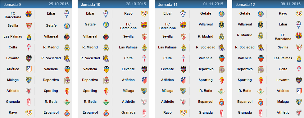The image size is (304, 118).
Task: Click R. Sociedad crest in Jornada 10
Action: 106,58
